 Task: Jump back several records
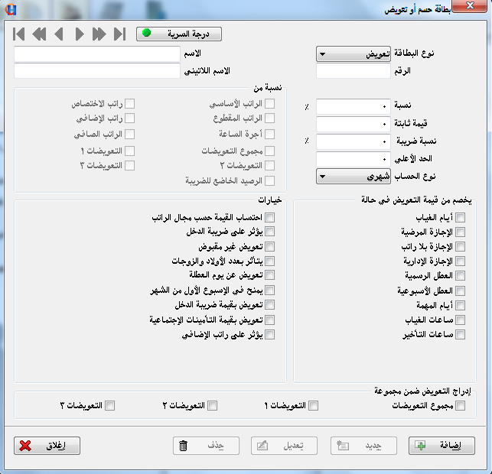39,34
